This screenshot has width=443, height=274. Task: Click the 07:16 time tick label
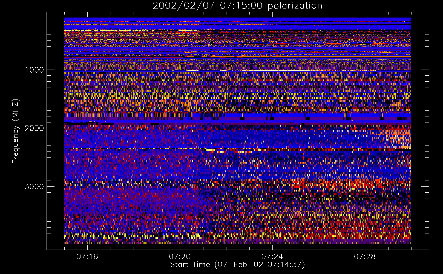(x=87, y=257)
